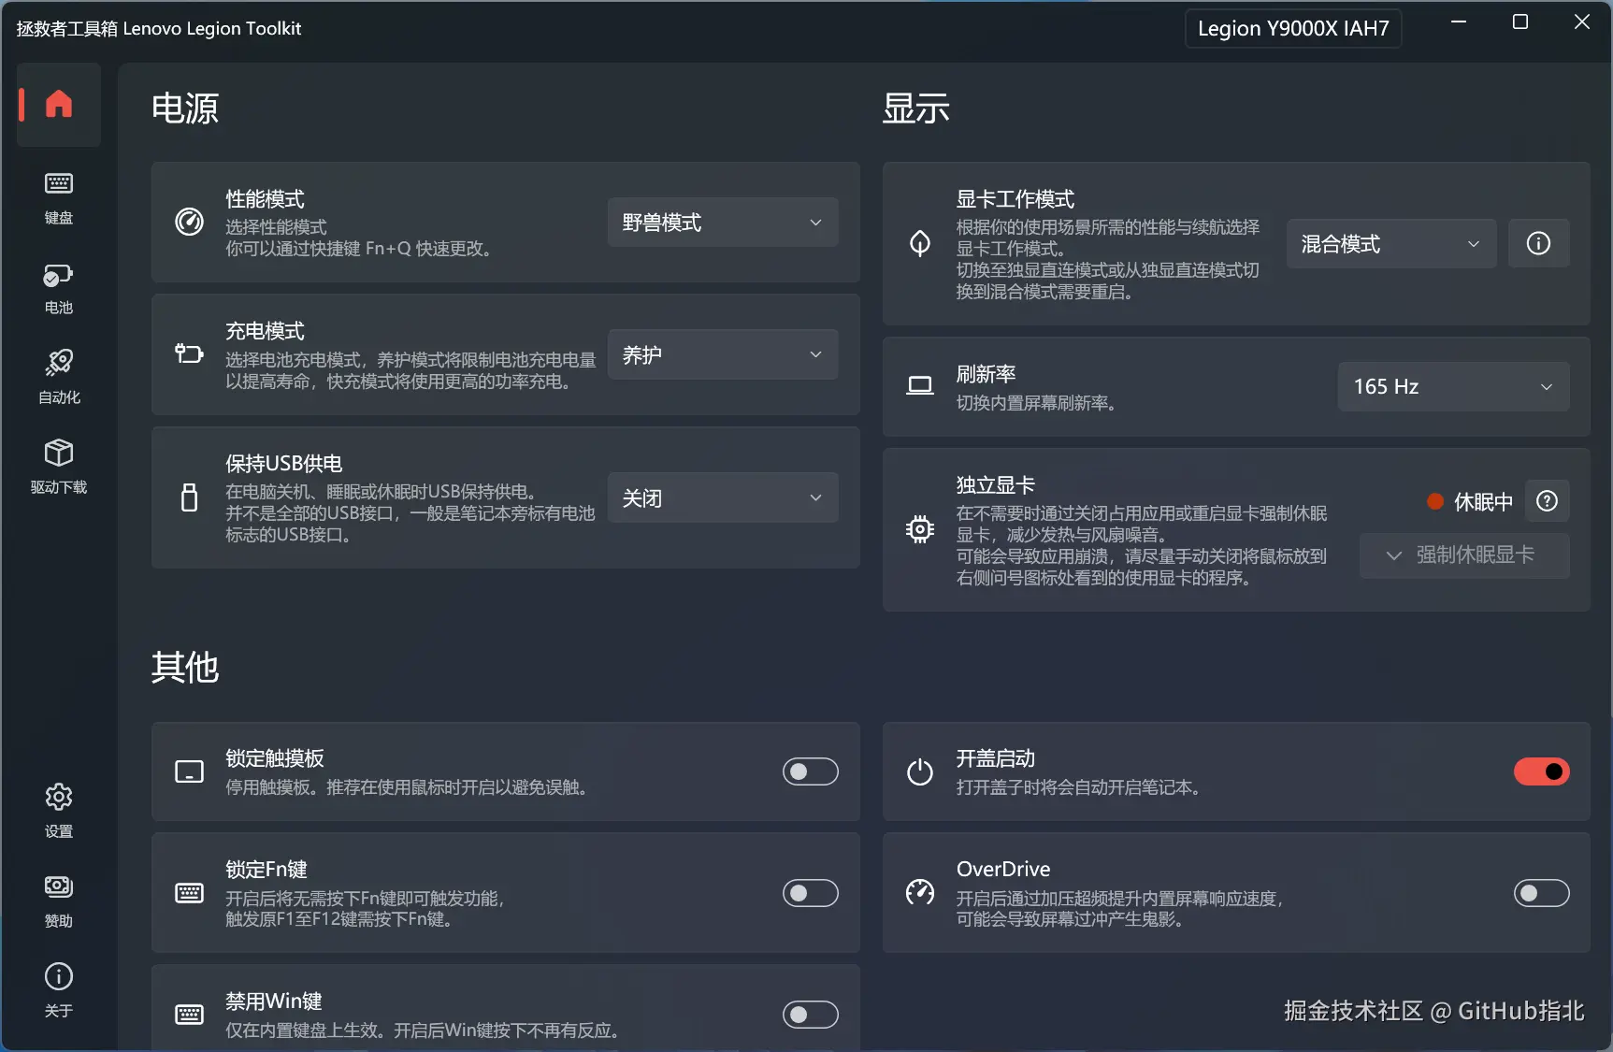1613x1052 pixels.
Task: Click the 保持USB供电 USB icon
Action: coord(189,497)
